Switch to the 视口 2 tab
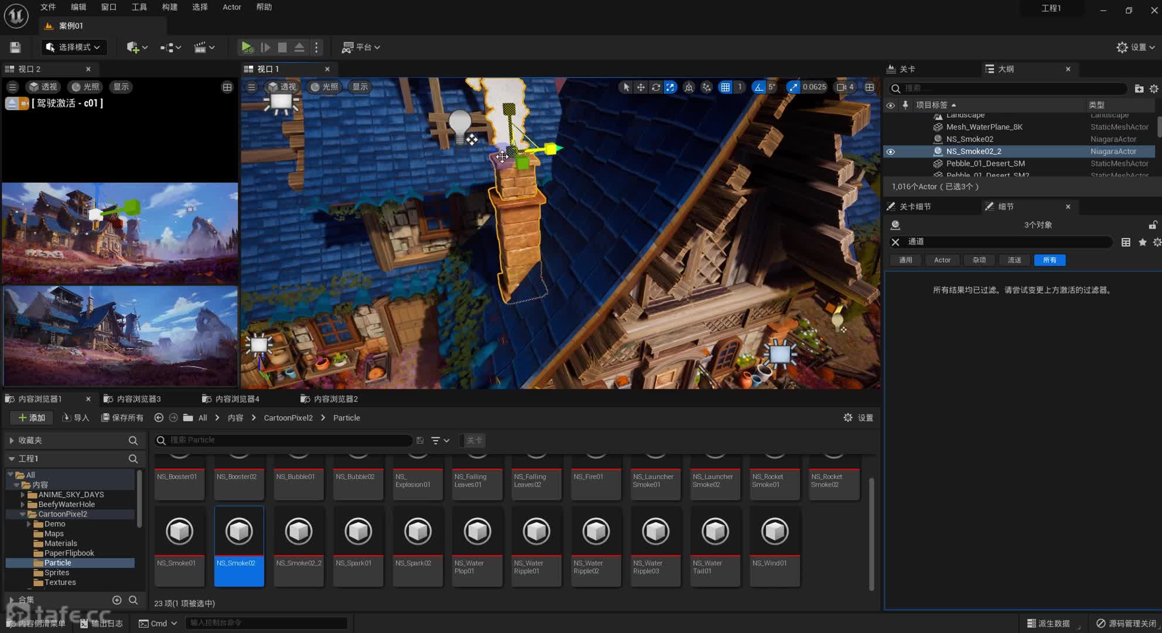The width and height of the screenshot is (1162, 633). coord(29,69)
